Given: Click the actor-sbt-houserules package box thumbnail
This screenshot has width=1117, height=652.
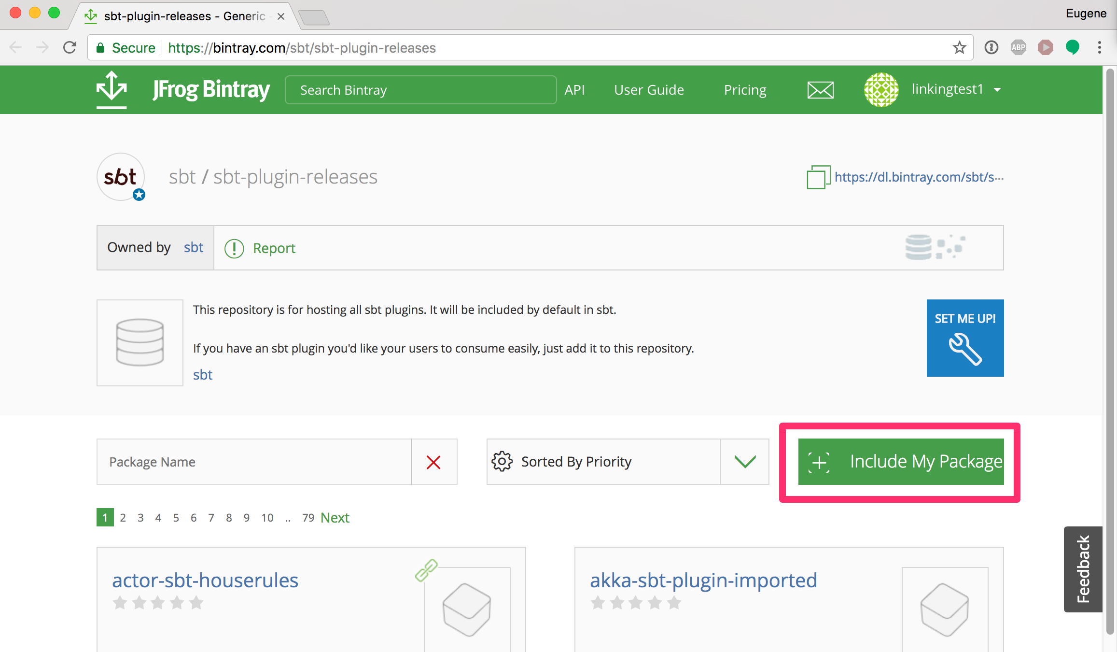Looking at the screenshot, I should click(467, 609).
